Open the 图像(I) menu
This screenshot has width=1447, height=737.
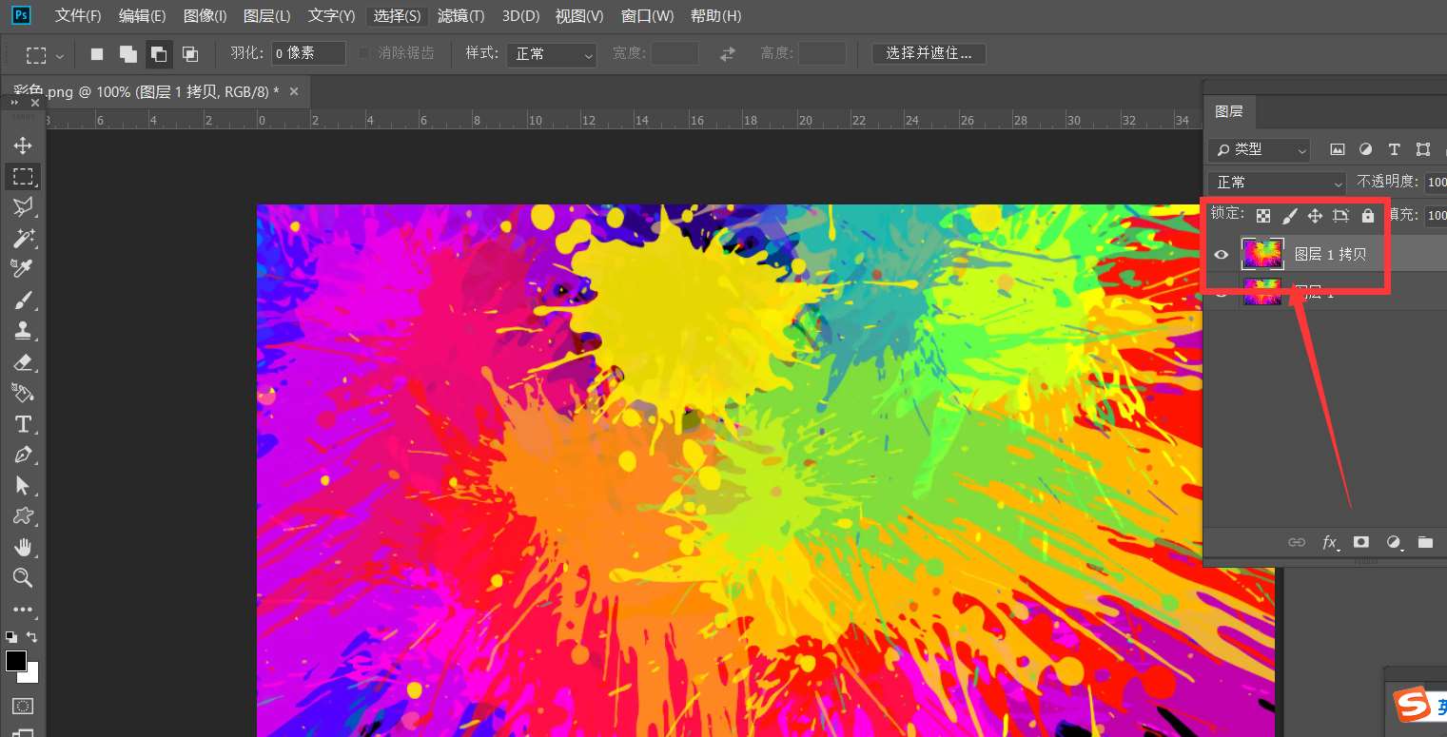205,16
